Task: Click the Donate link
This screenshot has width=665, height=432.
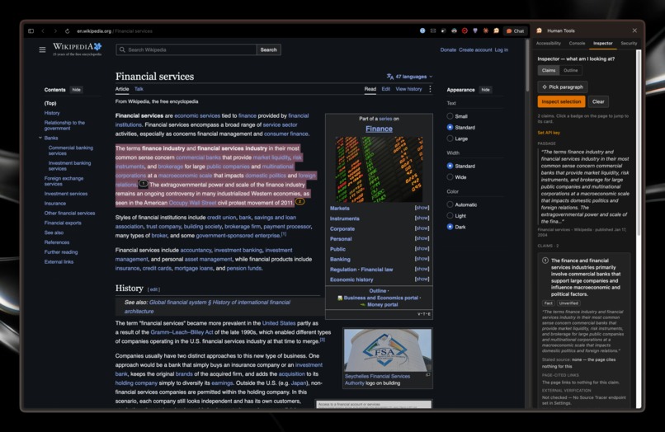Action: pos(448,50)
